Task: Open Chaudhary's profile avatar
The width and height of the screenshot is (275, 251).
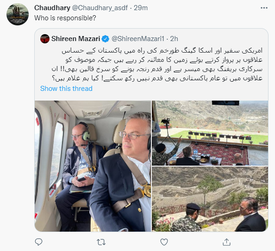Action: [x=18, y=14]
